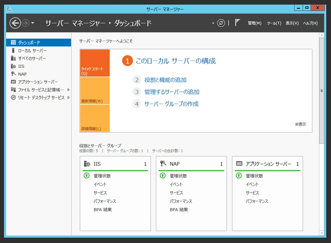The width and height of the screenshot is (331, 243).
Task: Open イベント in IIS tile
Action: [100, 184]
